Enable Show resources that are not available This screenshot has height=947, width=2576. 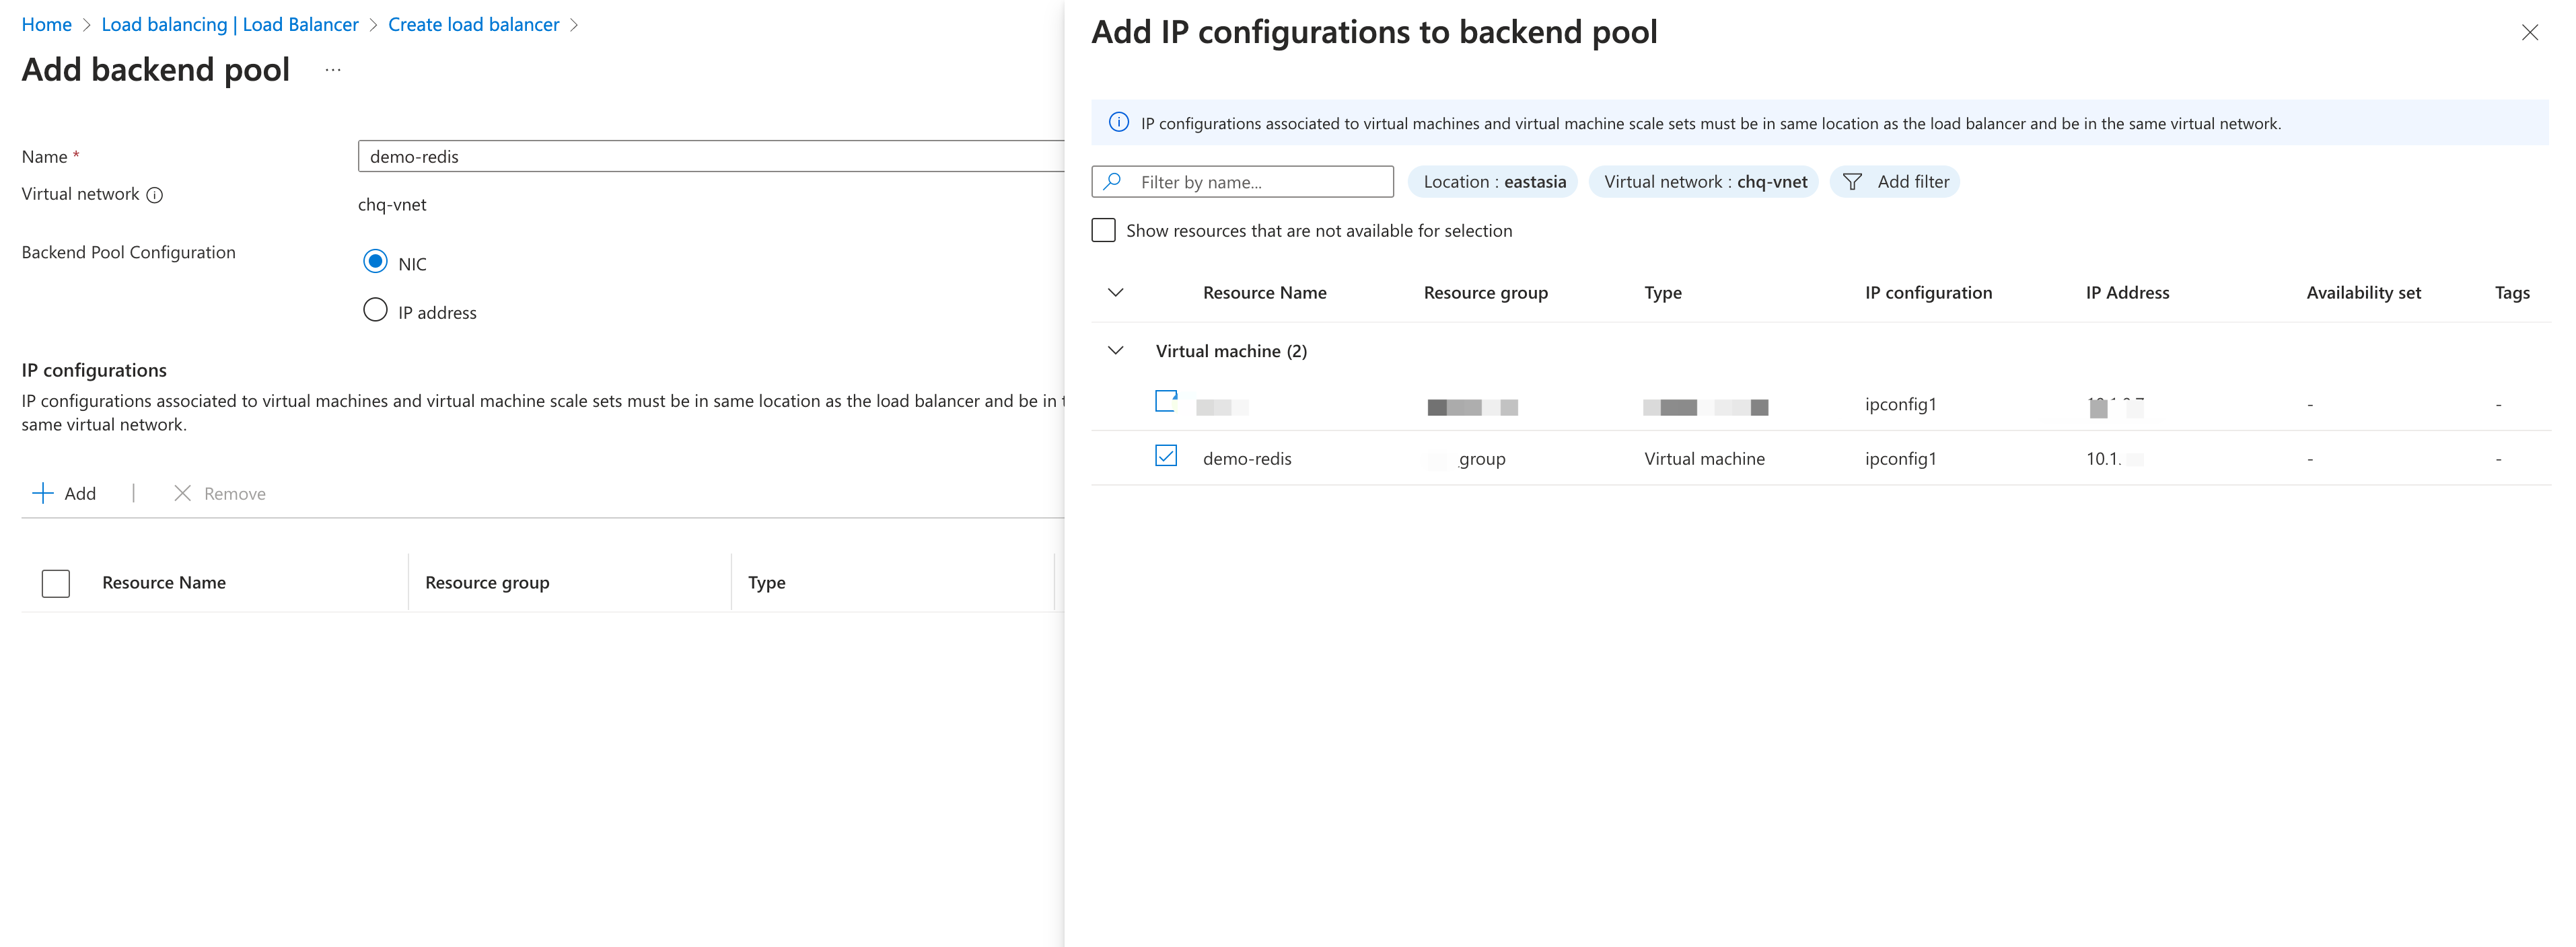tap(1103, 230)
